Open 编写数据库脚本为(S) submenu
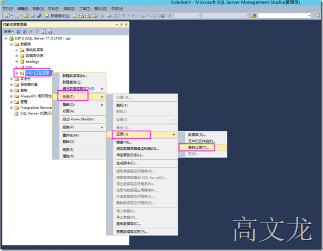This screenshot has height=251, width=323. 79,89
